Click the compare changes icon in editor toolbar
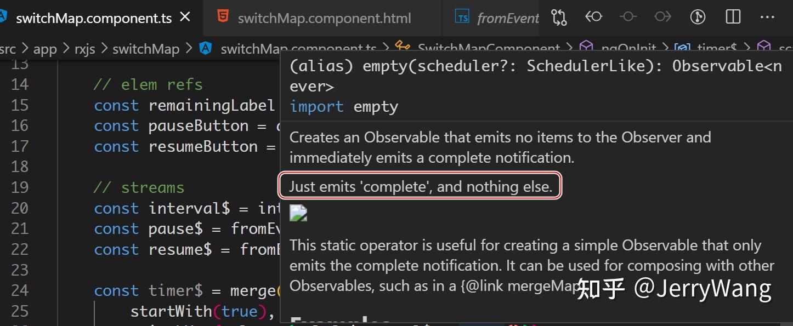The height and width of the screenshot is (326, 793). pyautogui.click(x=559, y=18)
